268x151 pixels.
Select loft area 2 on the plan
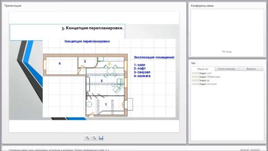point(102,81)
